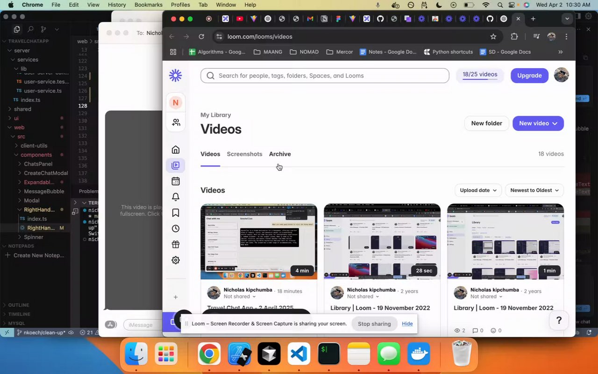
Task: Open the Chrome tab search chevron
Action: pyautogui.click(x=567, y=19)
